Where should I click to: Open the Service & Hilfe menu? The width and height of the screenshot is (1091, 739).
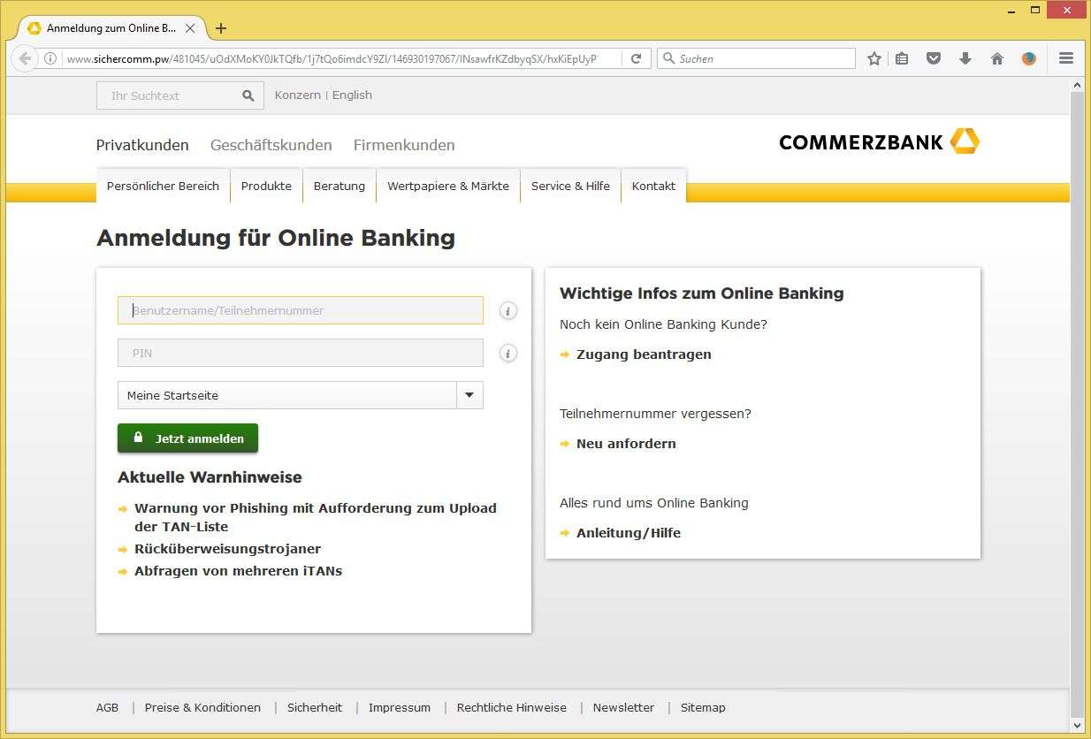coord(570,186)
